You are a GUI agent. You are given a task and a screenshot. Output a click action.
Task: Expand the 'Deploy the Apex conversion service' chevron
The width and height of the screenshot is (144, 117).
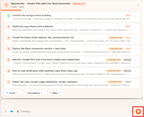[136, 49]
